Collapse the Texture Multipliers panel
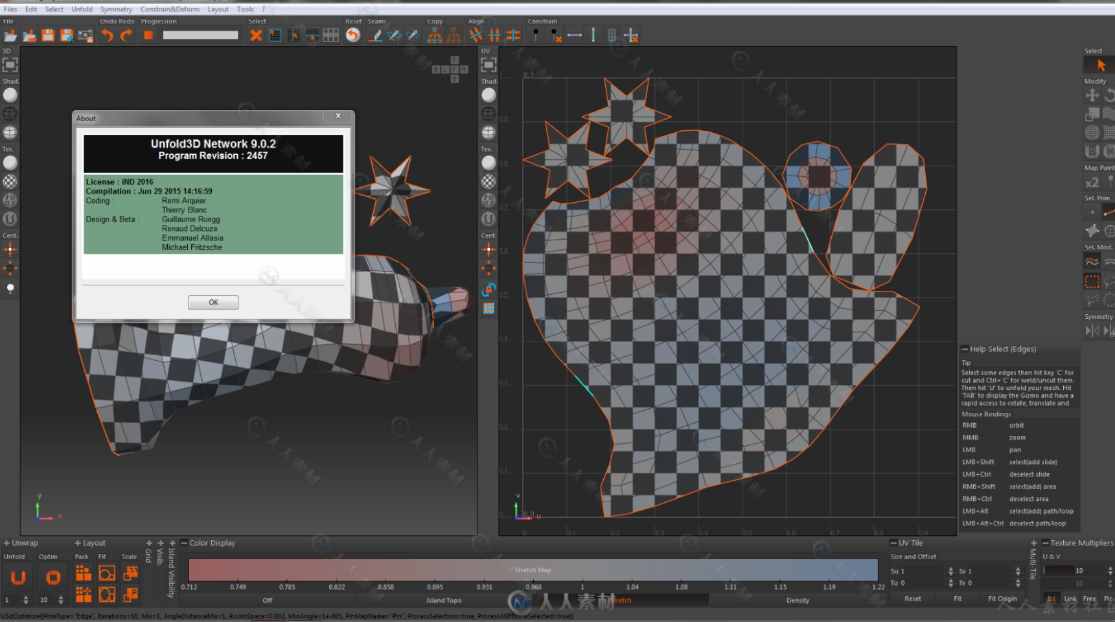This screenshot has height=622, width=1115. 1046,543
